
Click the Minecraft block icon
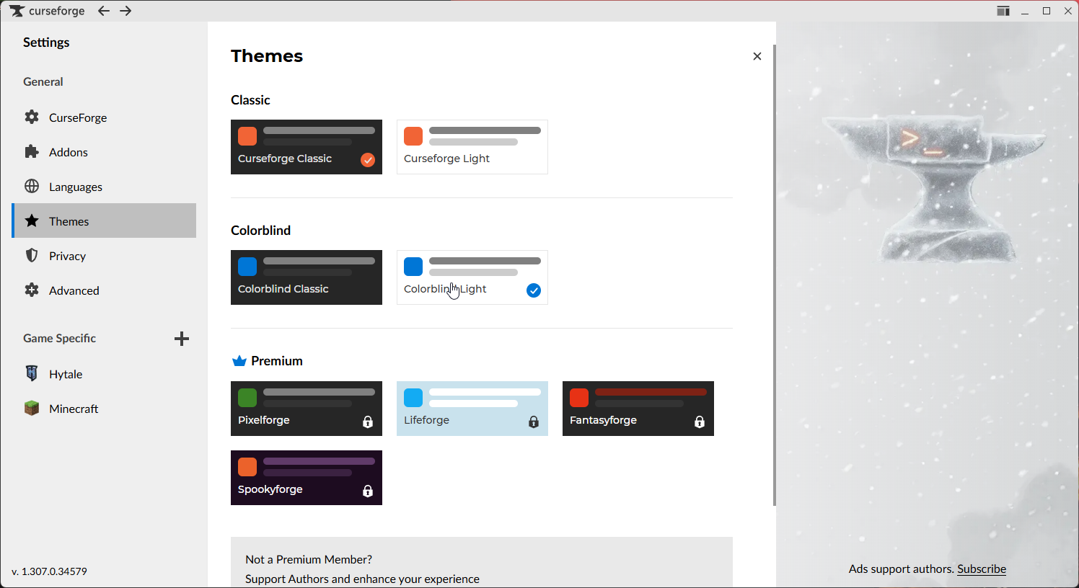point(32,408)
